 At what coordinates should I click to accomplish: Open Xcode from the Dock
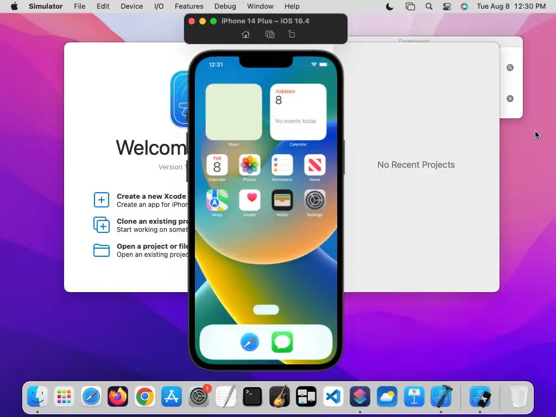pos(441,396)
